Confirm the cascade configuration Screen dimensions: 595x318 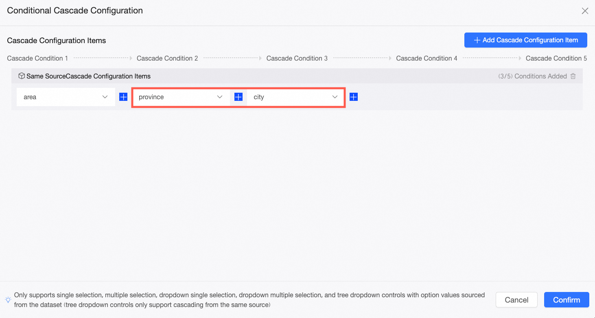567,300
